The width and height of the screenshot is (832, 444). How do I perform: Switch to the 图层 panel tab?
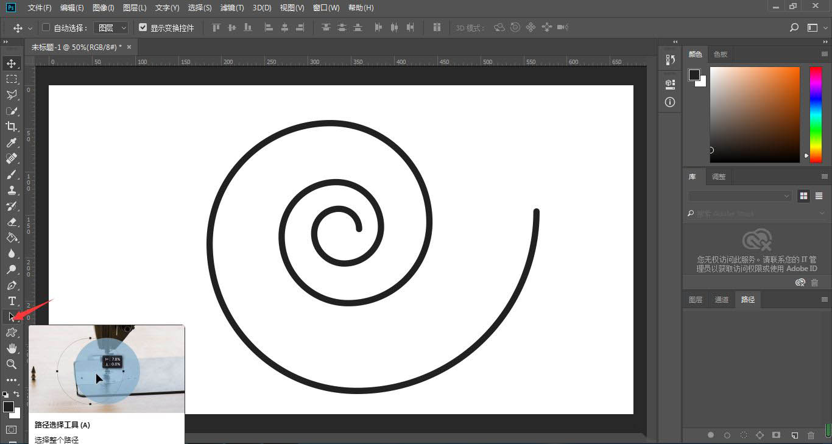point(695,300)
